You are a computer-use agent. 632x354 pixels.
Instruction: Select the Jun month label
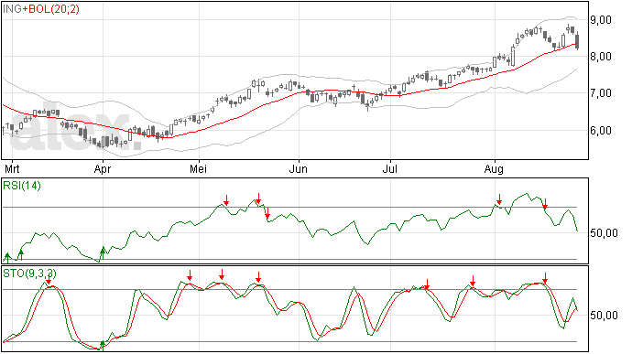coord(299,168)
